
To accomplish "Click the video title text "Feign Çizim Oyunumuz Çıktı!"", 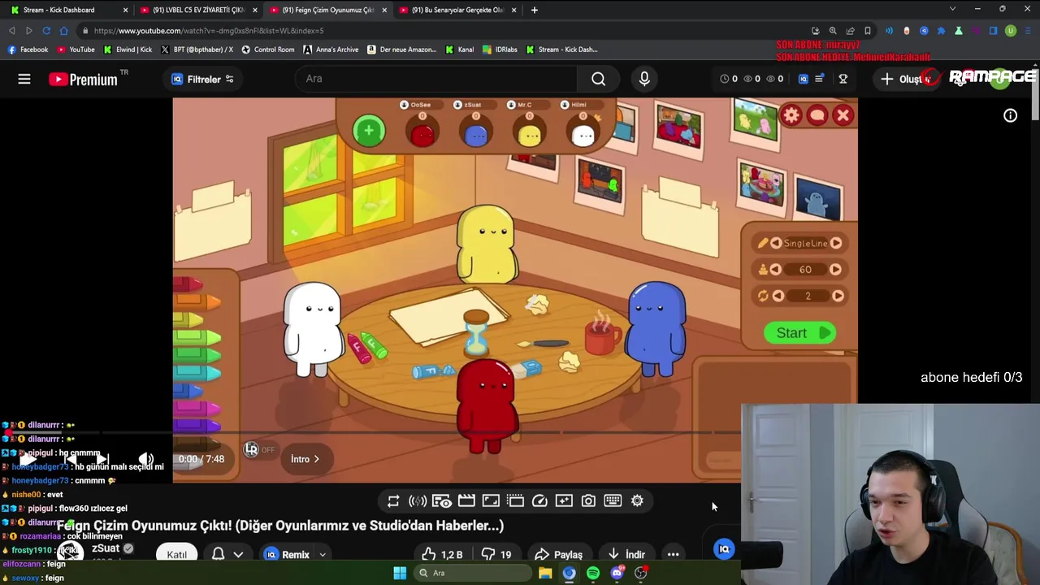I will pos(143,526).
